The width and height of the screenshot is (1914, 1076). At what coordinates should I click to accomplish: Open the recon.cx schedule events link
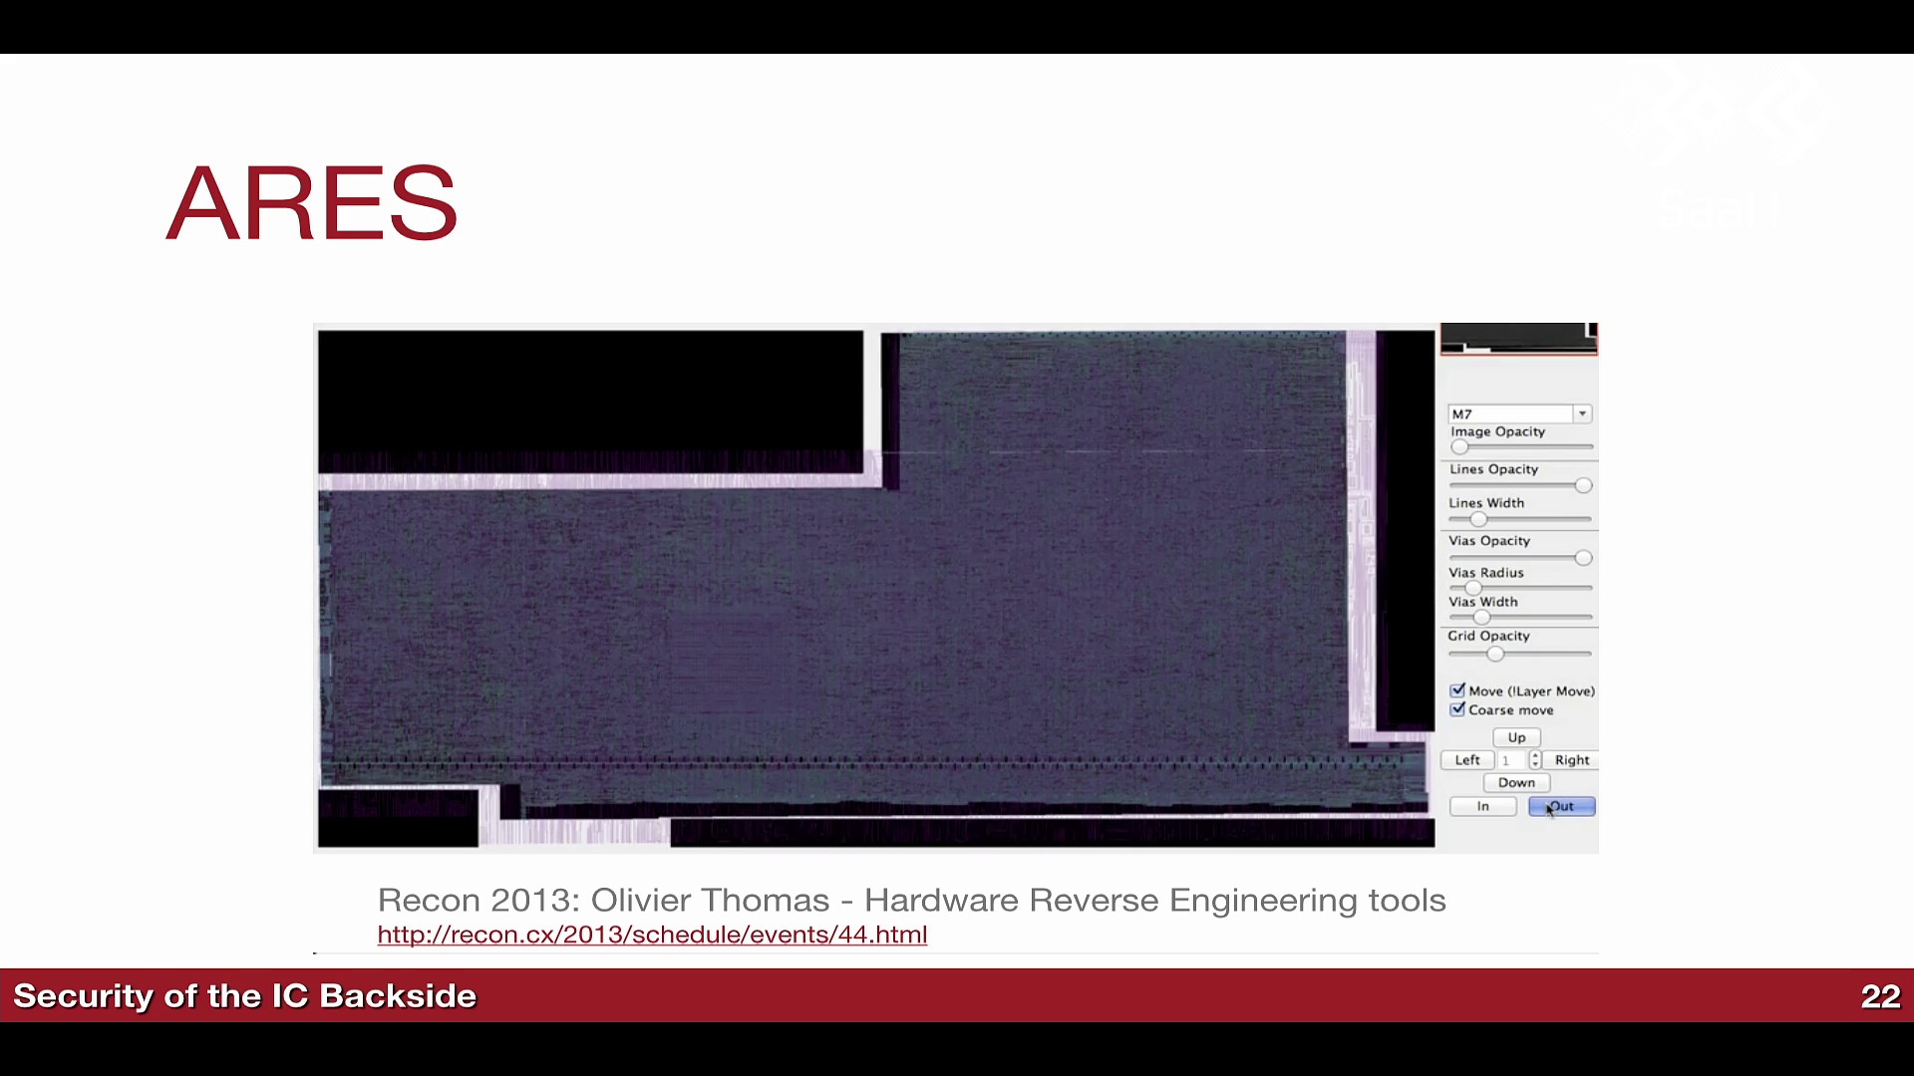(x=652, y=935)
